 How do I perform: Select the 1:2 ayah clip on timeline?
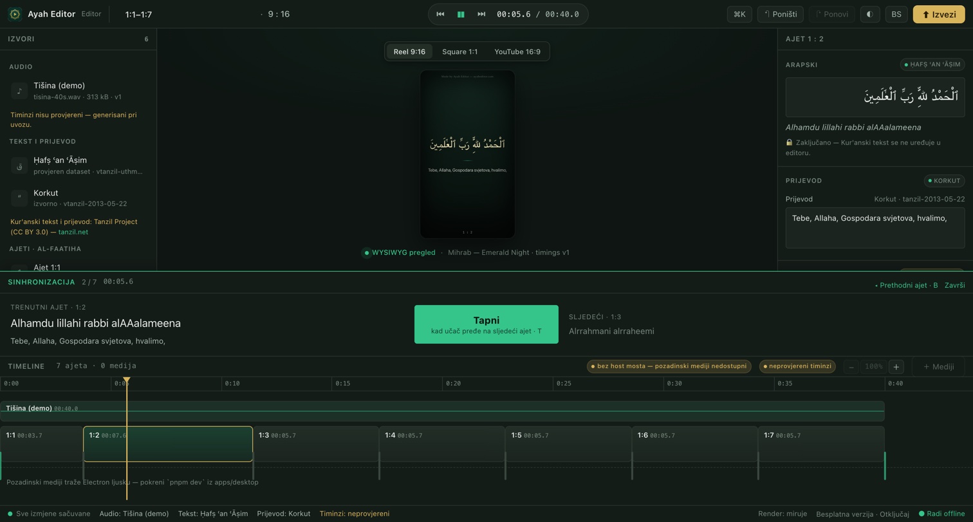coord(168,444)
